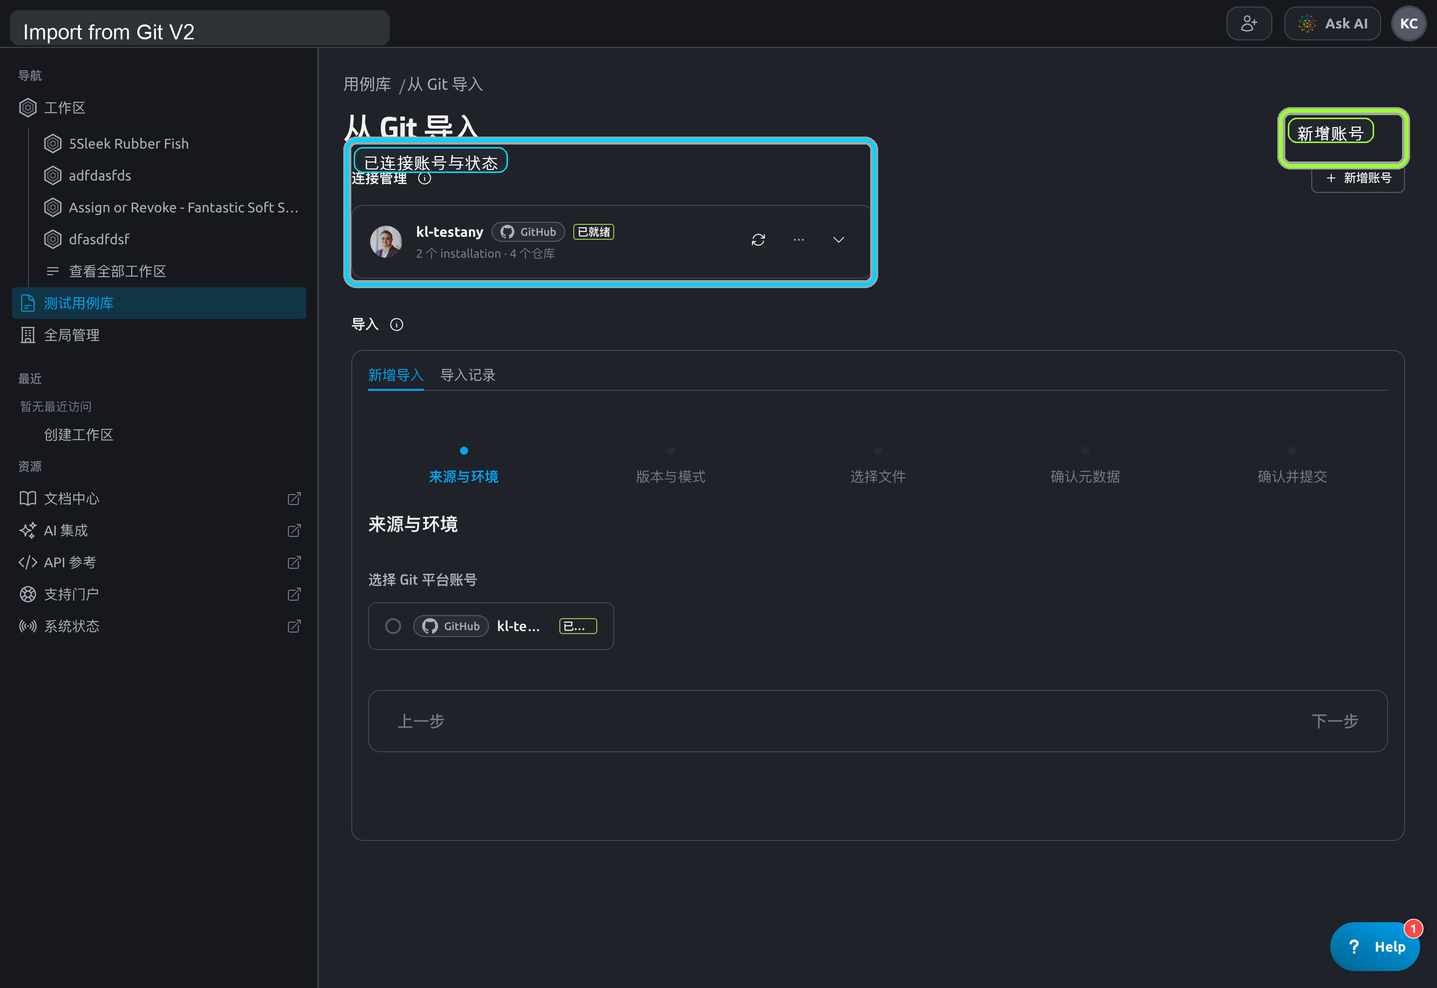Image resolution: width=1437 pixels, height=988 pixels.
Task: Click external link icon beside AI 集成
Action: click(294, 530)
